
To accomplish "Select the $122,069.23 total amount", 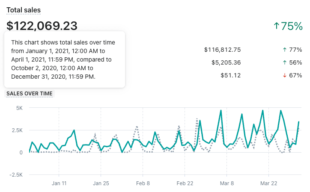I will 42,26.
